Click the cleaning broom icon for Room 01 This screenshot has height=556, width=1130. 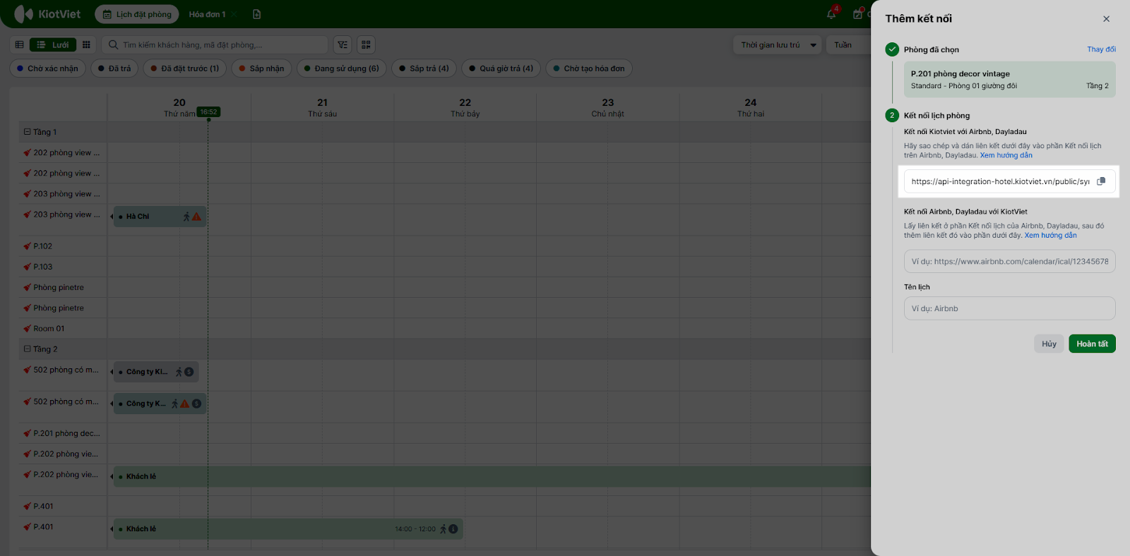click(x=27, y=329)
